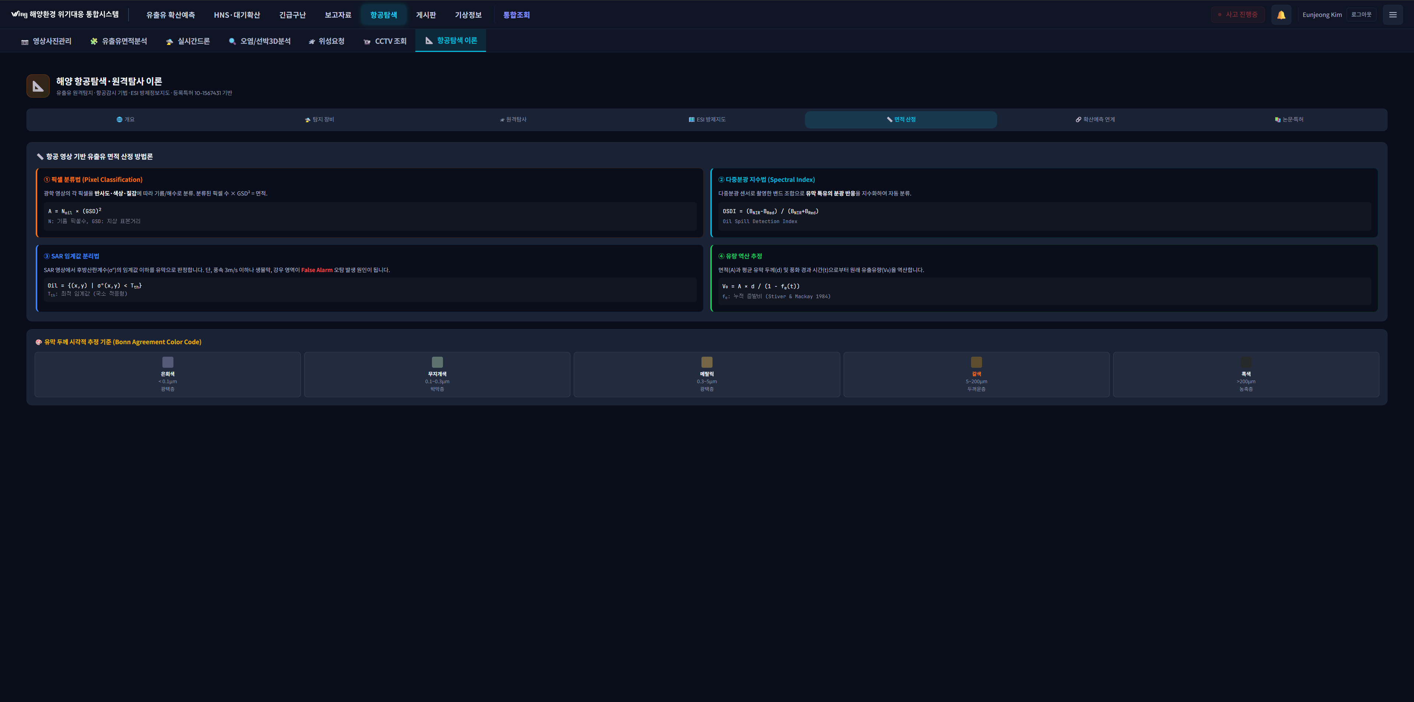Click the 위성요청 satellite icon

click(311, 42)
